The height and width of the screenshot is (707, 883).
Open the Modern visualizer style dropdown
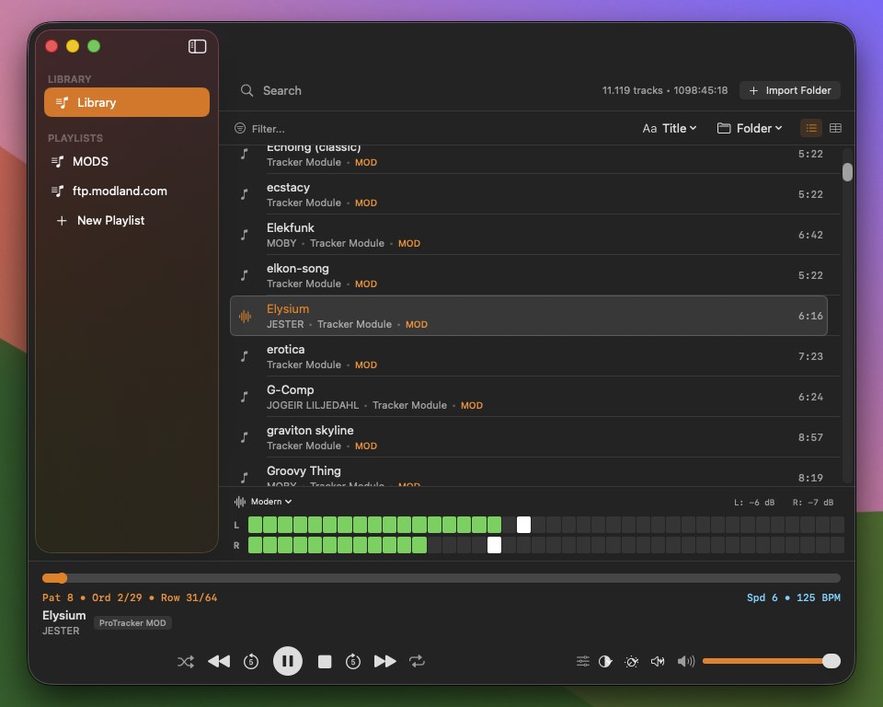tap(270, 501)
